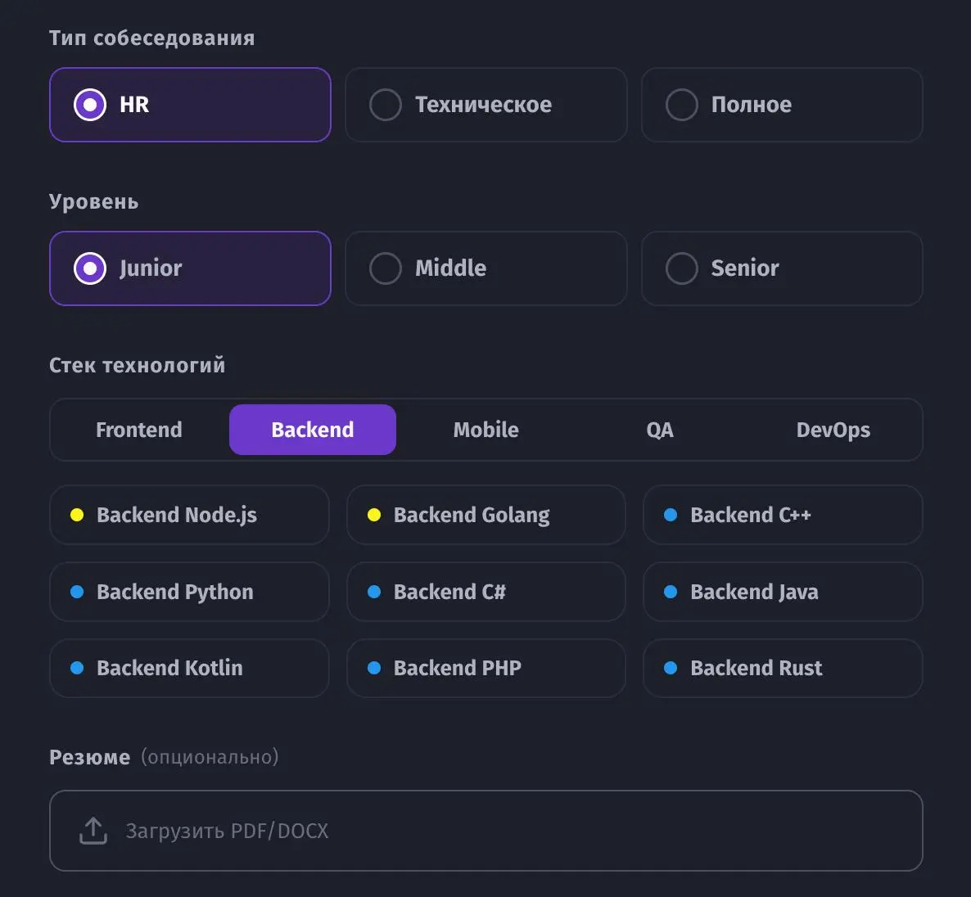Choose the Техническое interview type
Viewport: 971px width, 897px height.
pyautogui.click(x=486, y=105)
